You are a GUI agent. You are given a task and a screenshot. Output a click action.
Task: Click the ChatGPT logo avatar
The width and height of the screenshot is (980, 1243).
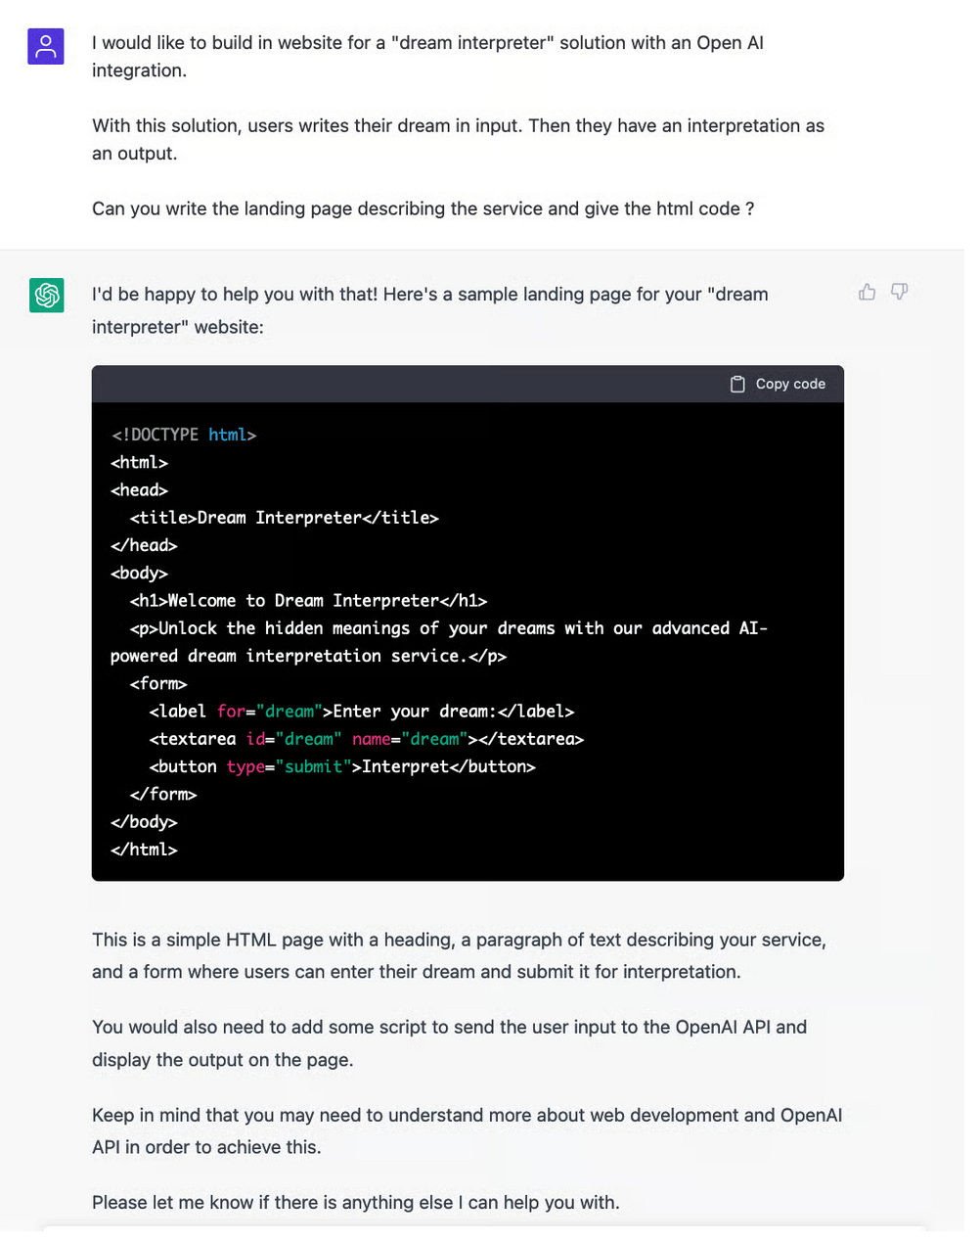(46, 295)
